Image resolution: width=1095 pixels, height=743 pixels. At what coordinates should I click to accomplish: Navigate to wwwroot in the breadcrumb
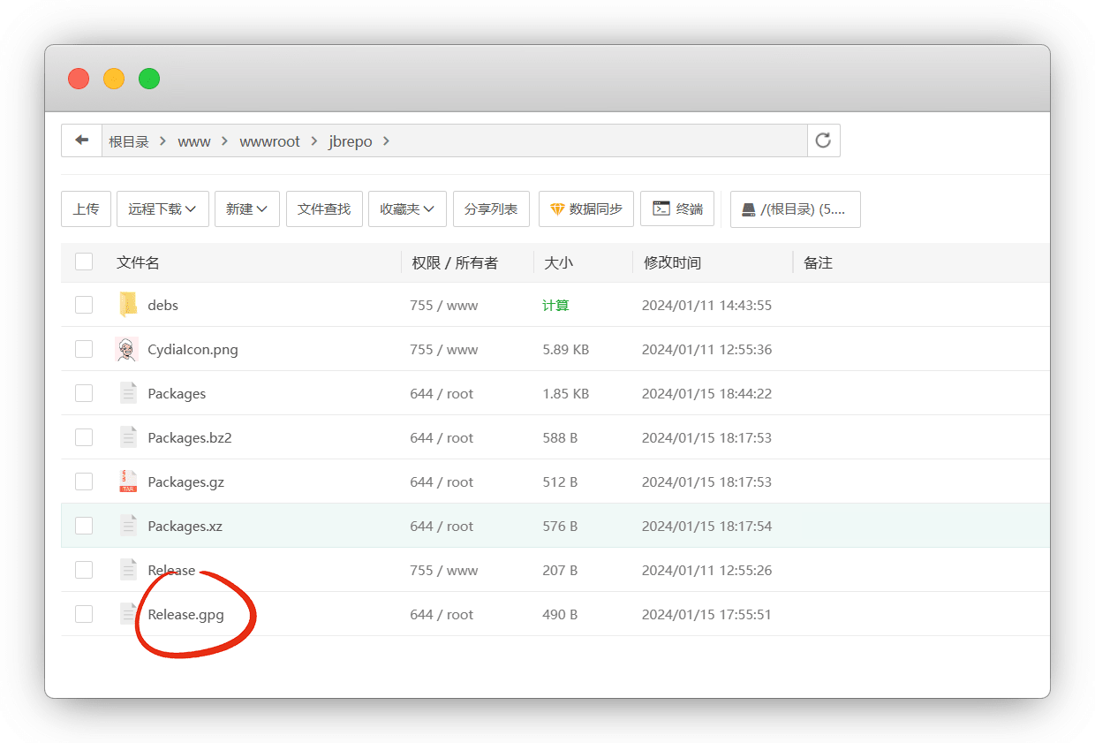[269, 141]
